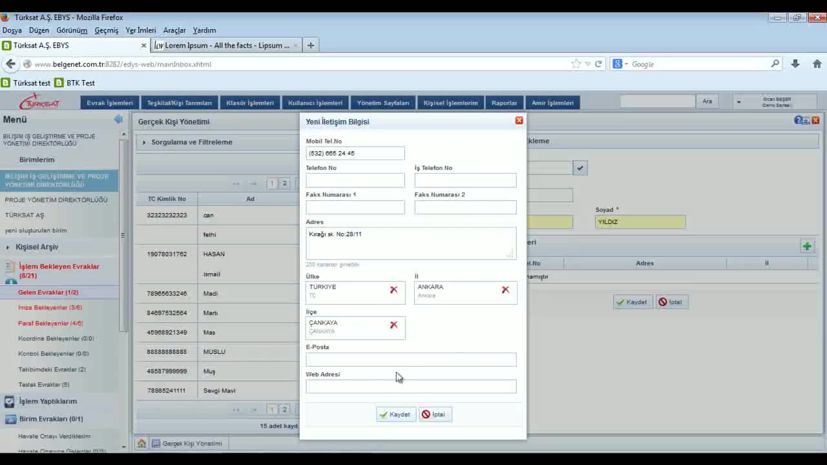Reload the page in Firefox
This screenshot has height=465, width=827.
pos(598,64)
